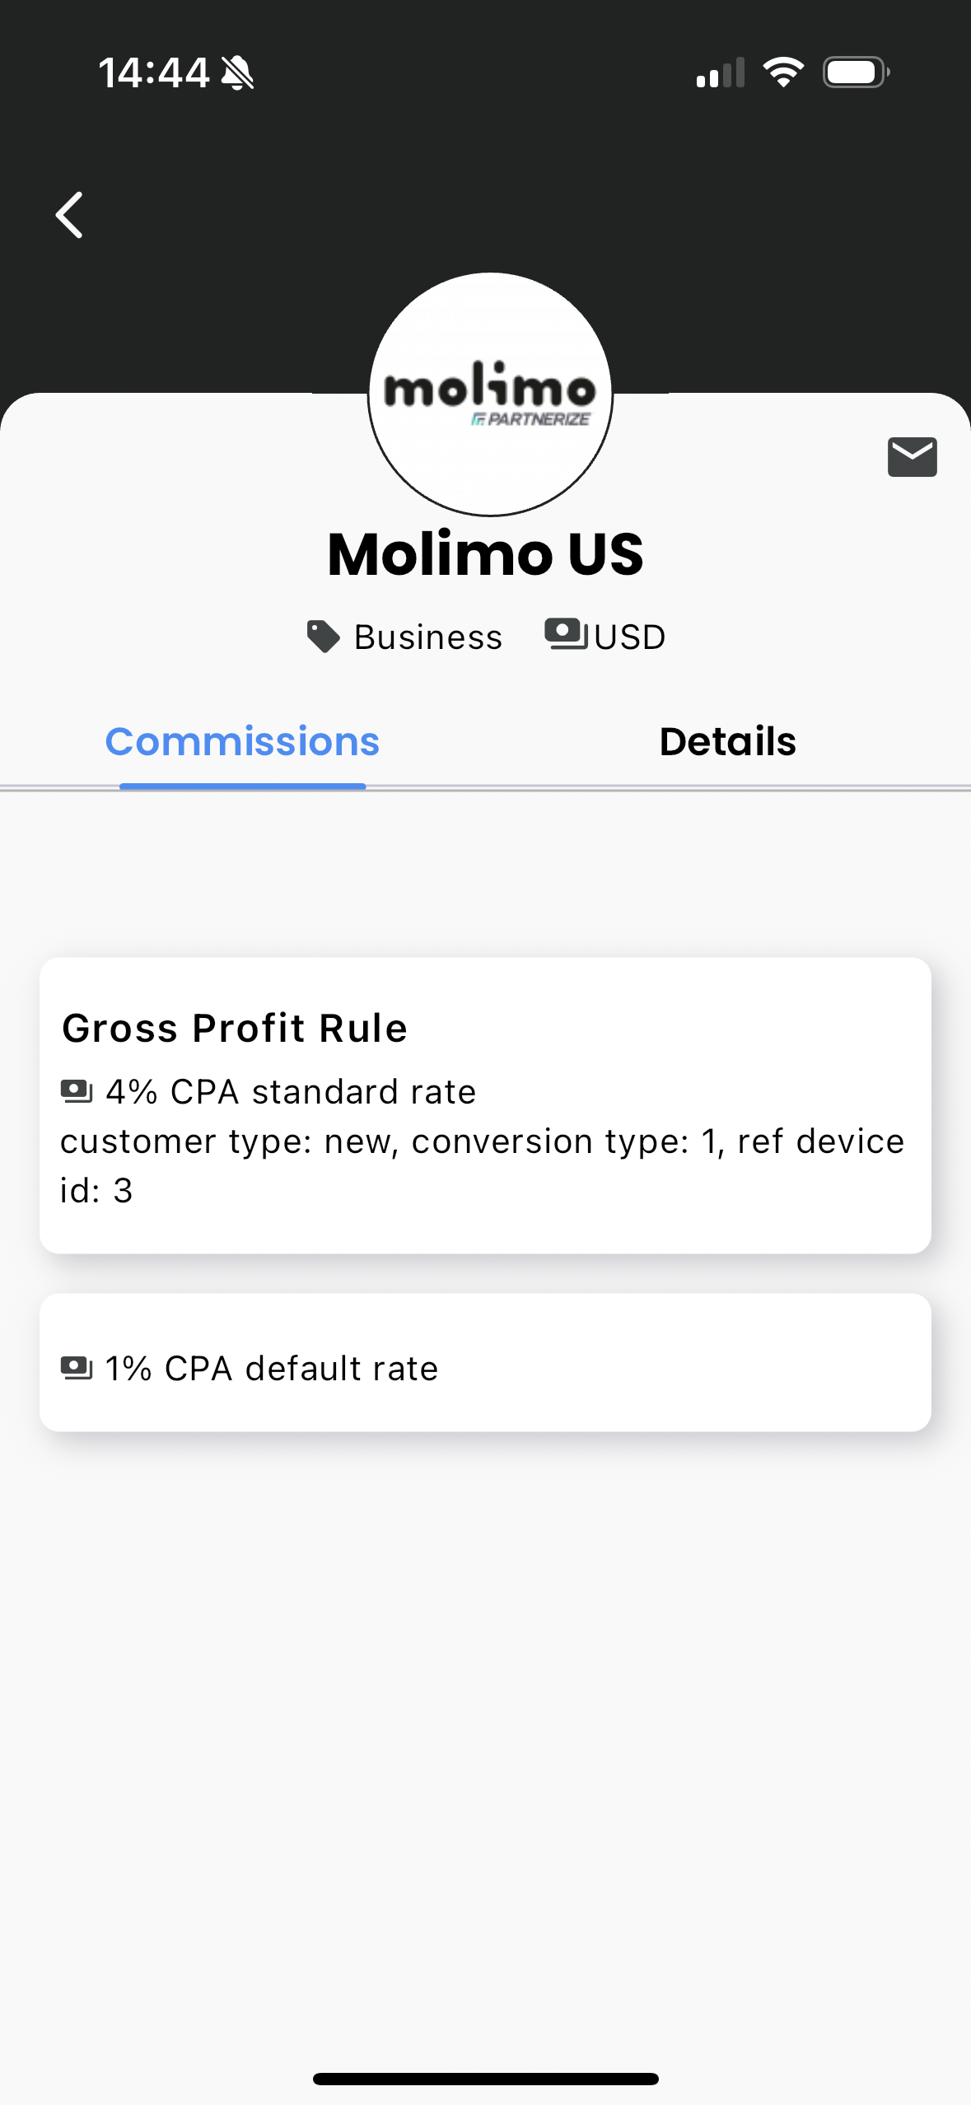This screenshot has height=2105, width=971.
Task: Open the Gross Profit Rule card
Action: tap(485, 1105)
